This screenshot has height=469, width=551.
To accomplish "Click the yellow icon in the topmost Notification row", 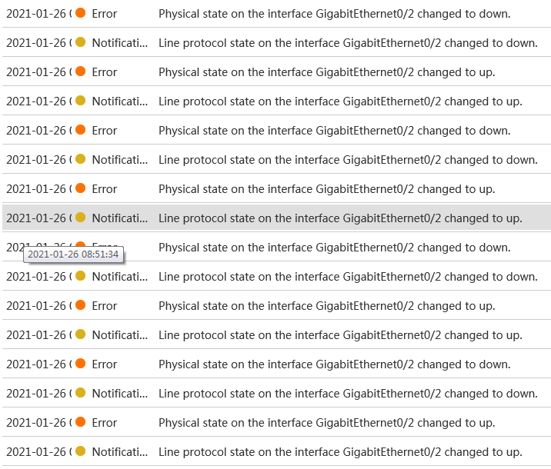I will [80, 43].
